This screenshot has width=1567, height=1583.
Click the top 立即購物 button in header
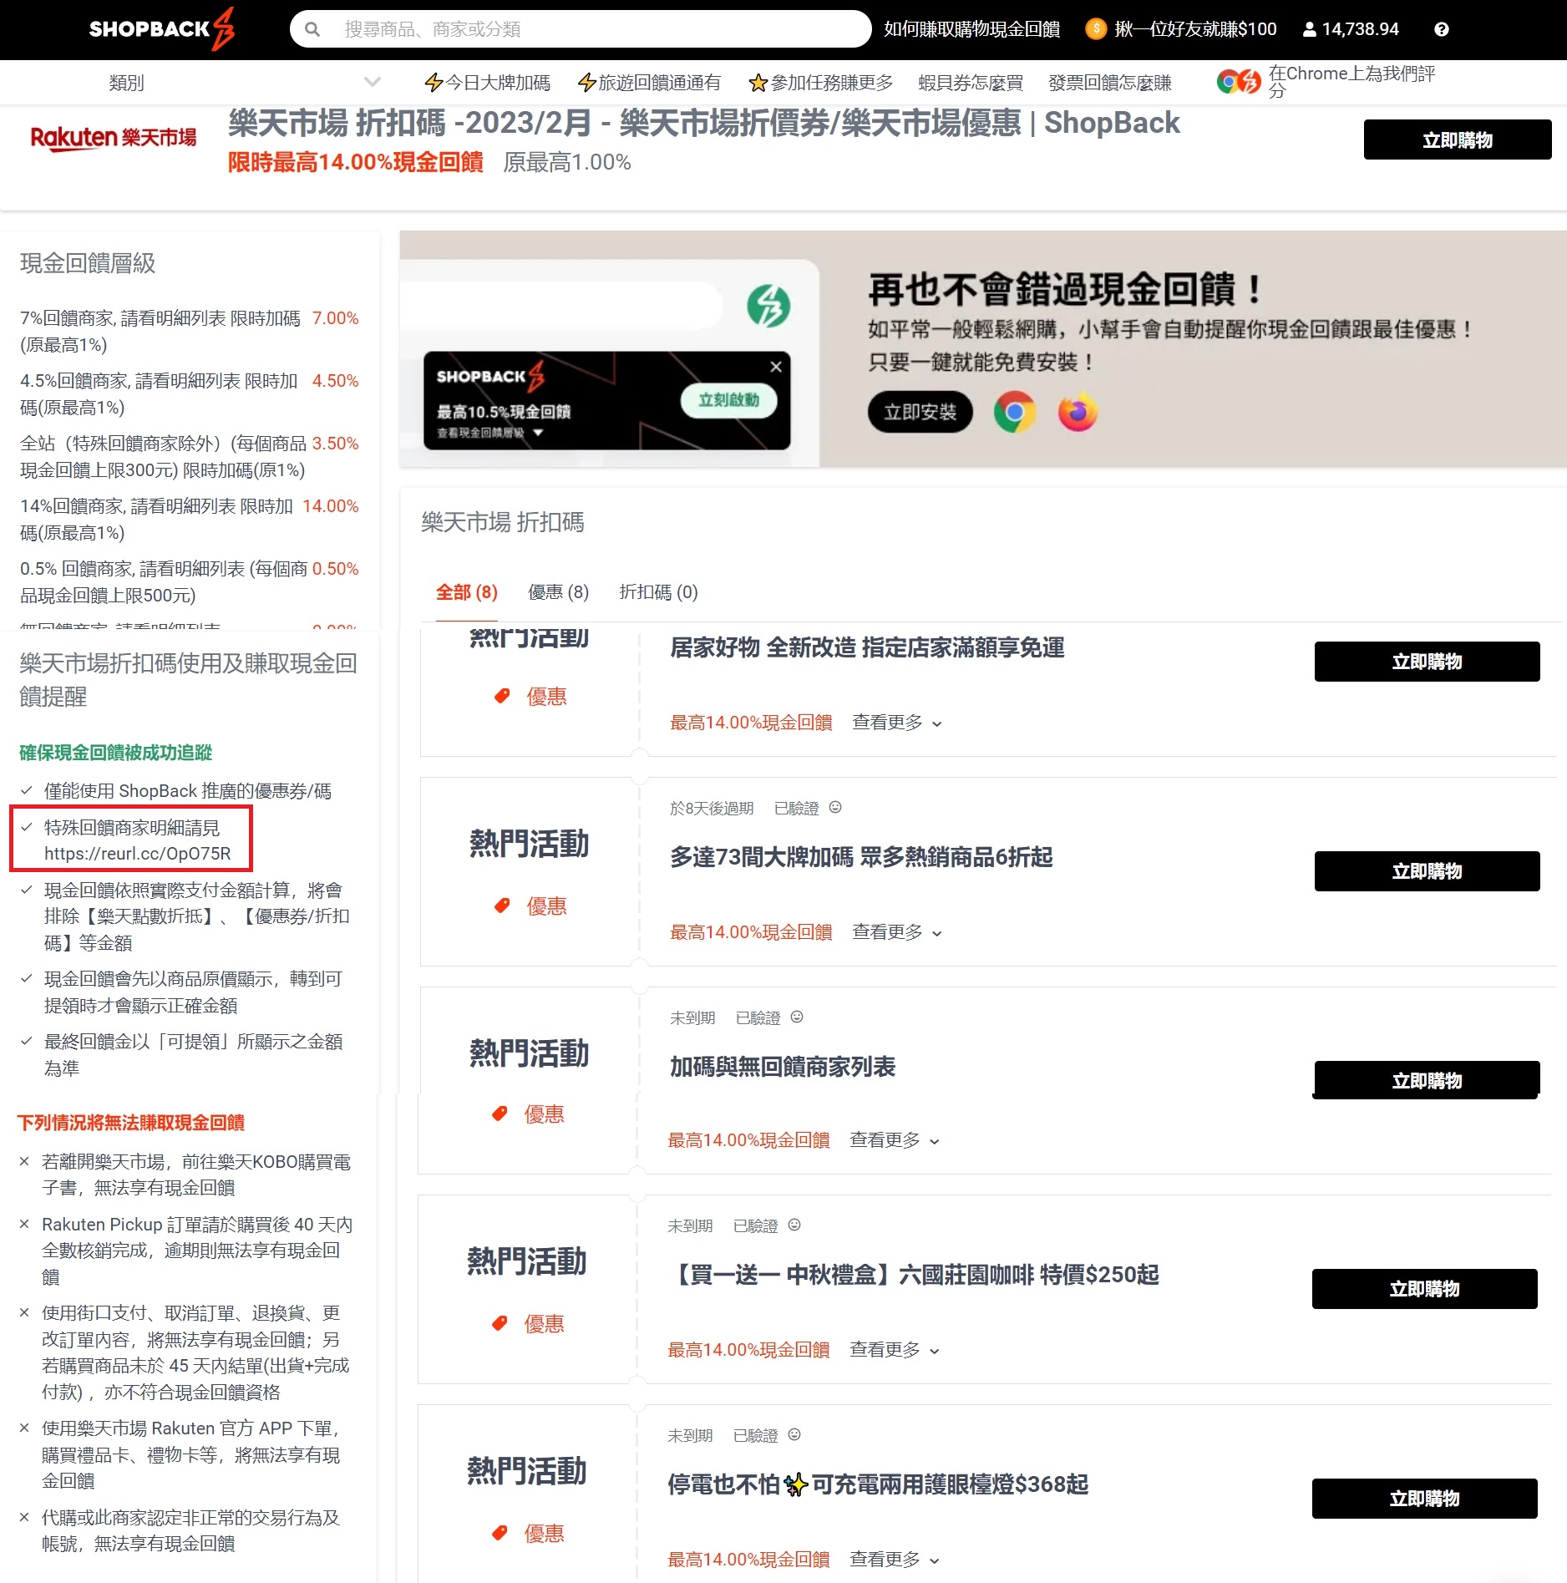(1457, 140)
